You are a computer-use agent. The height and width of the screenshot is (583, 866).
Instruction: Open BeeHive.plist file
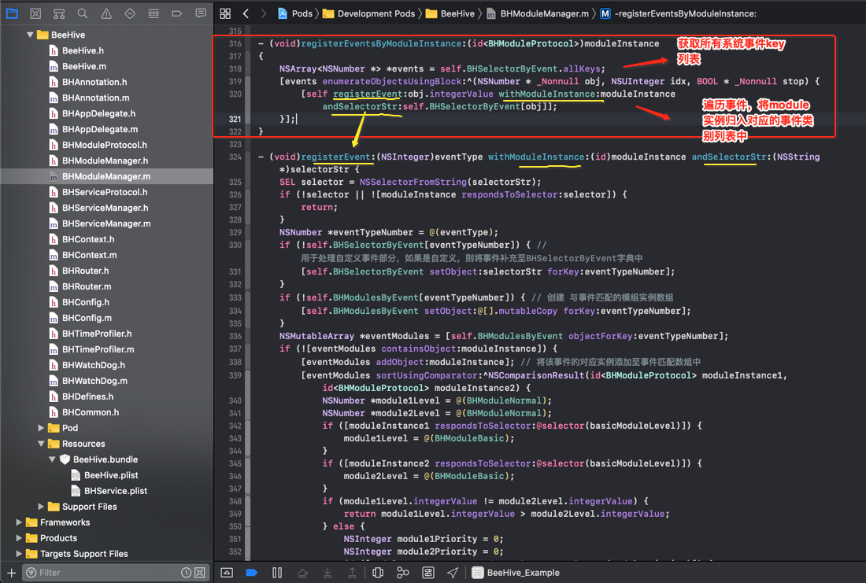[111, 474]
